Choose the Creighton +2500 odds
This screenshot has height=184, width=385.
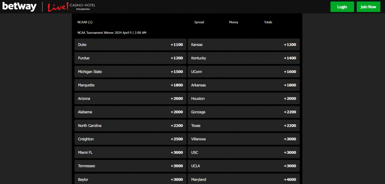130,139
